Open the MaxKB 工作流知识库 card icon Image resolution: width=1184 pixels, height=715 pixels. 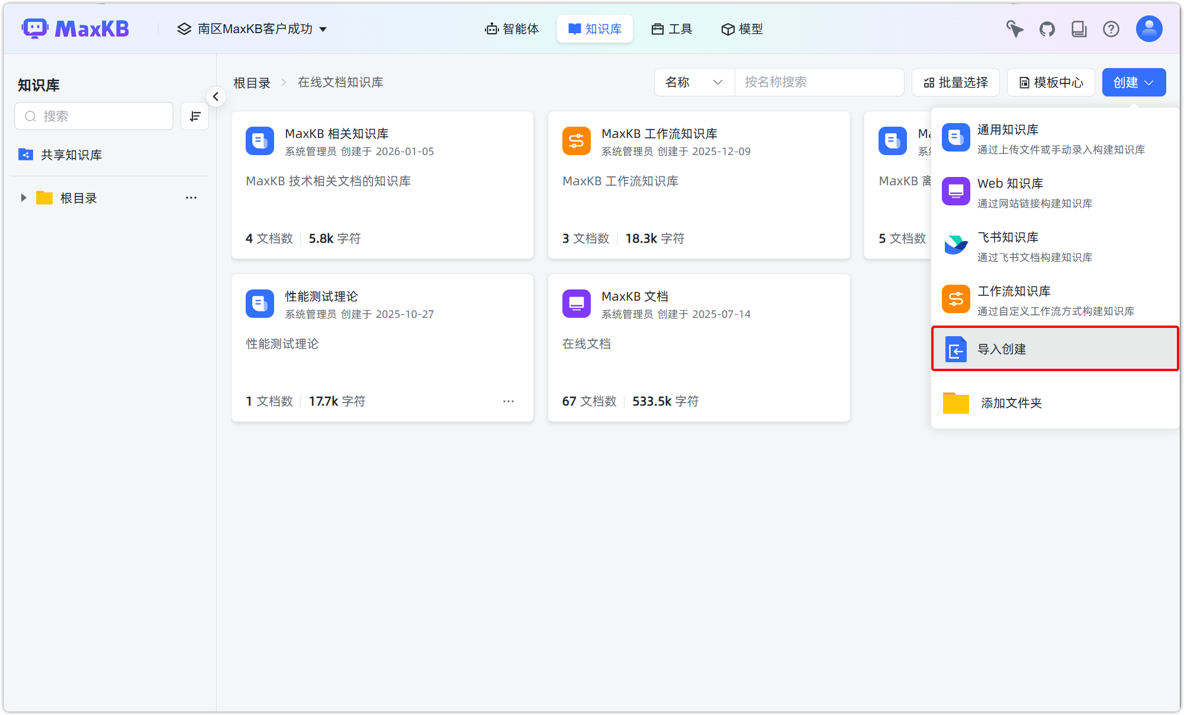(x=577, y=141)
